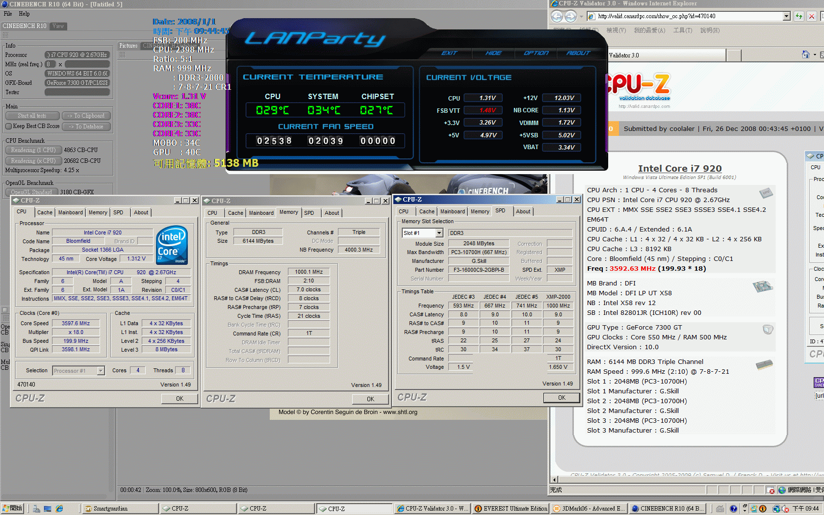Click OK in the right CPU-Z SPD window
The height and width of the screenshot is (515, 824).
point(562,398)
